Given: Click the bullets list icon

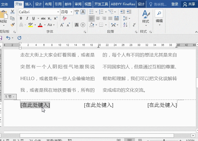Looking at the screenshot, I should click(x=92, y=12).
